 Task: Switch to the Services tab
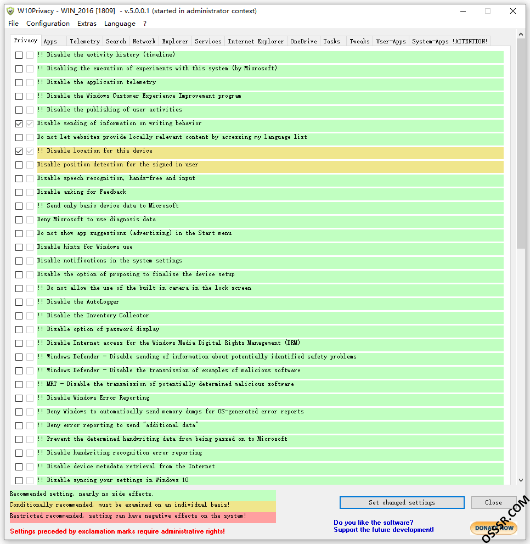[208, 41]
